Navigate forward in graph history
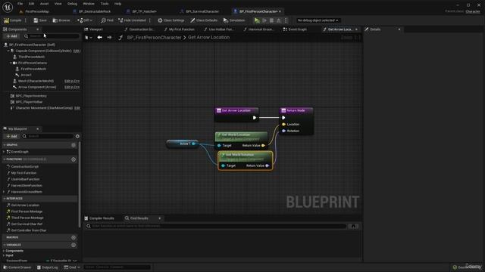The width and height of the screenshot is (485, 272). point(109,37)
